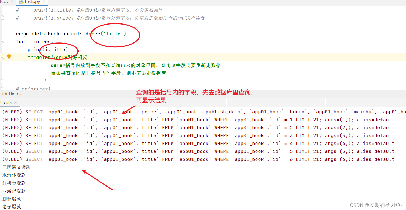406x210 pixels.
Task: Switch to the tests.py editor tab
Action: [32, 2]
